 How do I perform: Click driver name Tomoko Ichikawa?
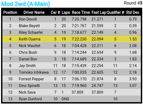(x=34, y=72)
